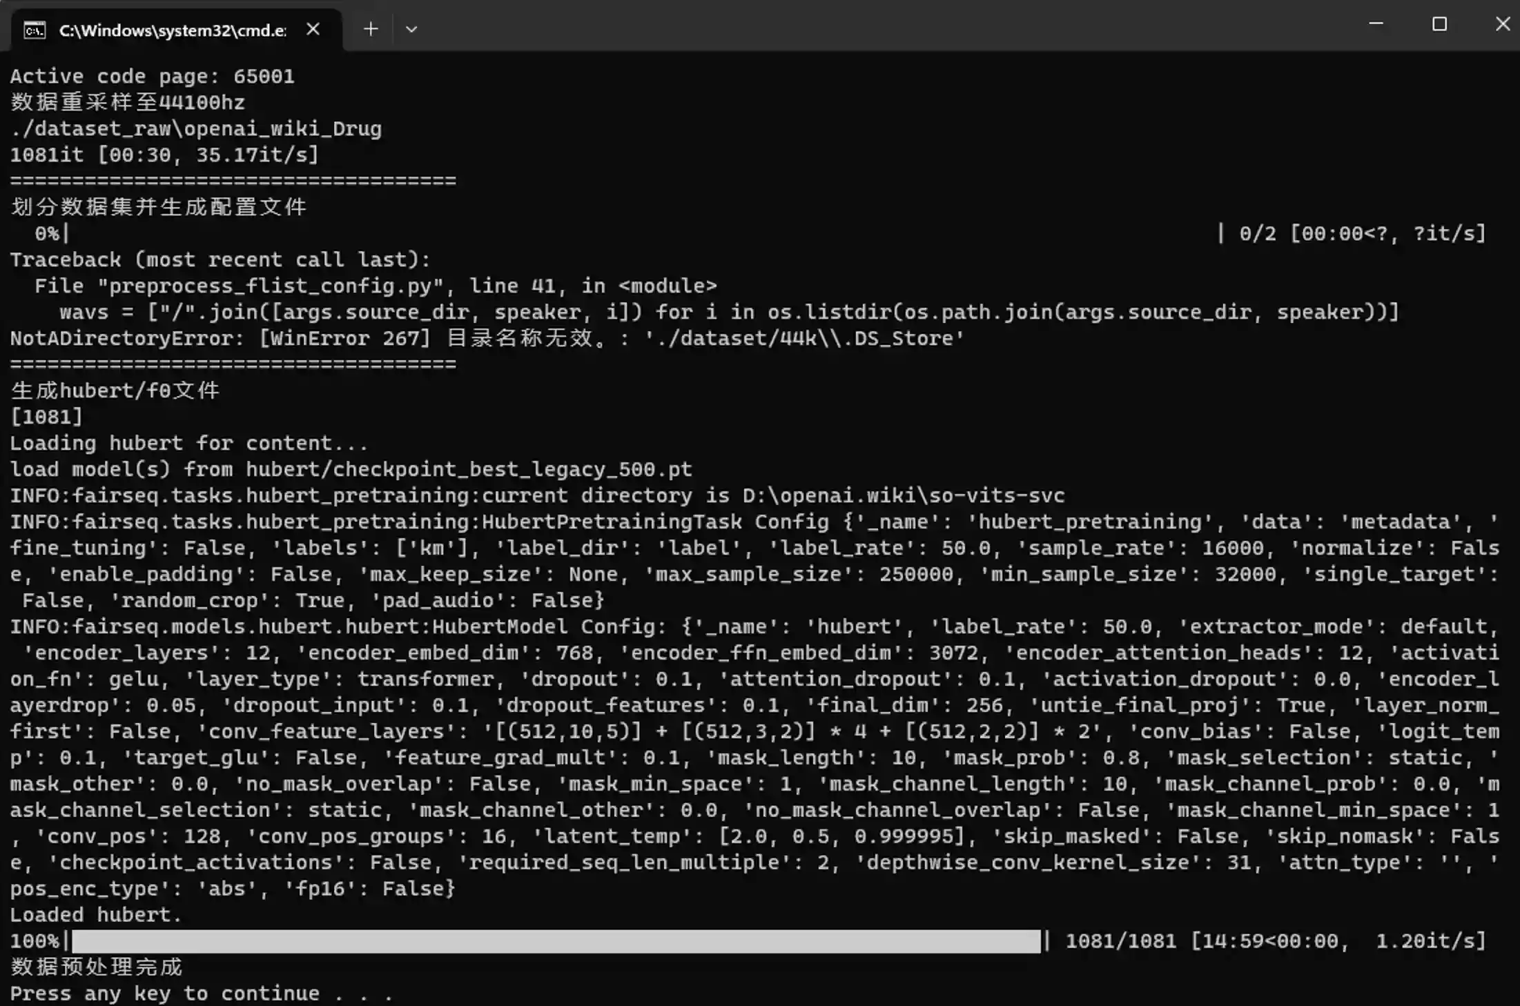
Task: Click the 'Loaded hubert.' line
Action: [x=96, y=916]
